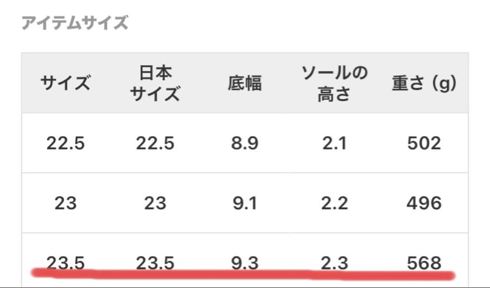Screen dimensions: 490x288
Task: Click the サイズ column header
Action: coord(65,83)
